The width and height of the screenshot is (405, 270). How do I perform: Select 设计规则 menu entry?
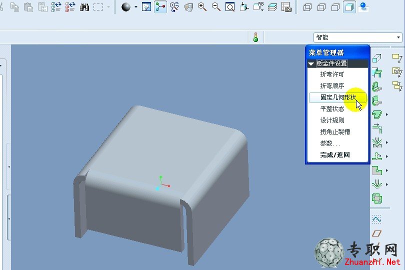click(332, 120)
